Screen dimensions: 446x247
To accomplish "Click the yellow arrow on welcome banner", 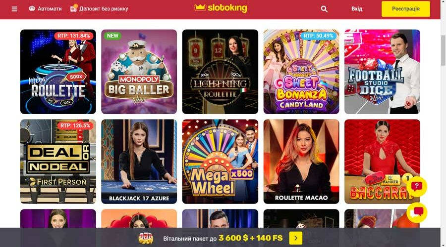I will click(x=295, y=238).
